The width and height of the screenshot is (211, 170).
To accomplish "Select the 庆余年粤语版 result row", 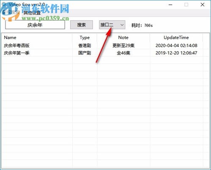I will tap(105, 45).
